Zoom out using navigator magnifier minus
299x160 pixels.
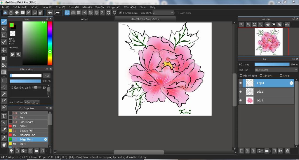260,24
